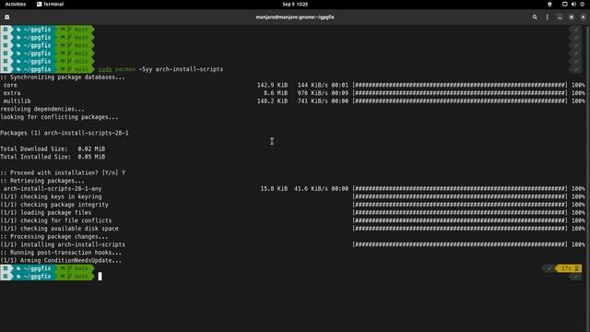Click '(1/1) Arming ConditionNeedsUpdate...' line
590x332 pixels.
tap(61, 260)
